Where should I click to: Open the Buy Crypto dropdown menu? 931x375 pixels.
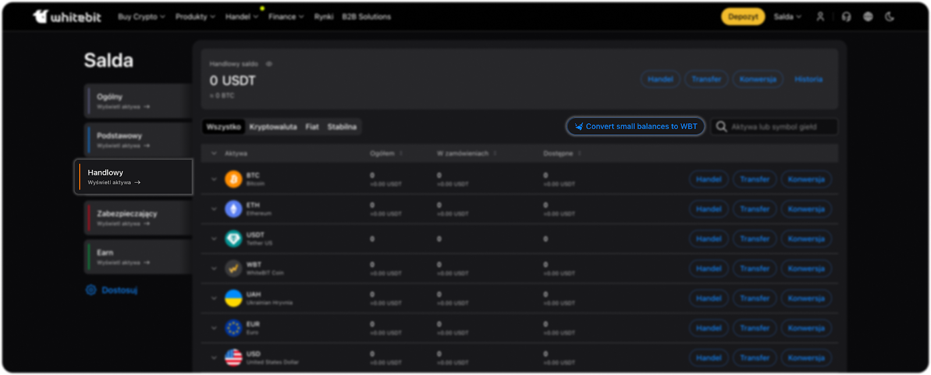[141, 17]
